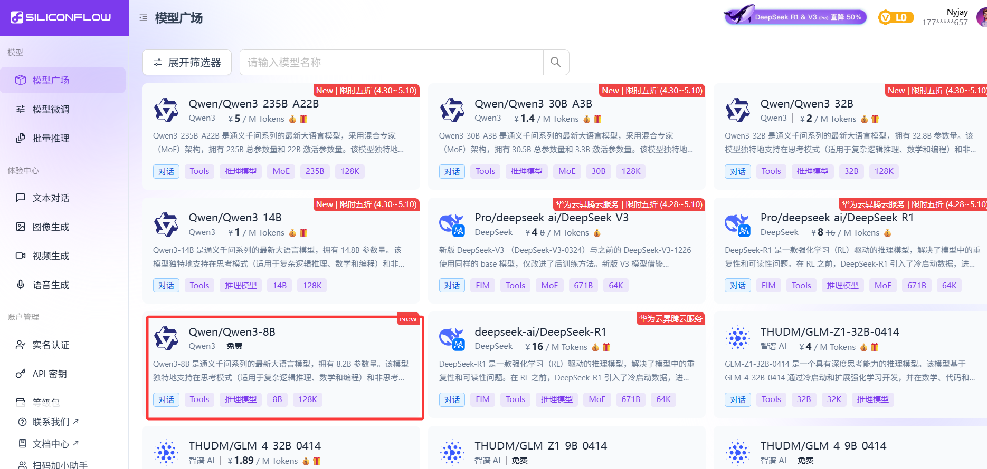Click Qwen logo on Qwen3-235B-A22B card
Image resolution: width=987 pixels, height=469 pixels.
166,111
